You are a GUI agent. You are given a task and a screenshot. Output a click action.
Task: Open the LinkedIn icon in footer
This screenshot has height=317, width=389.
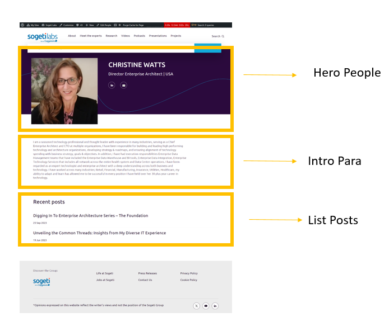click(x=215, y=306)
